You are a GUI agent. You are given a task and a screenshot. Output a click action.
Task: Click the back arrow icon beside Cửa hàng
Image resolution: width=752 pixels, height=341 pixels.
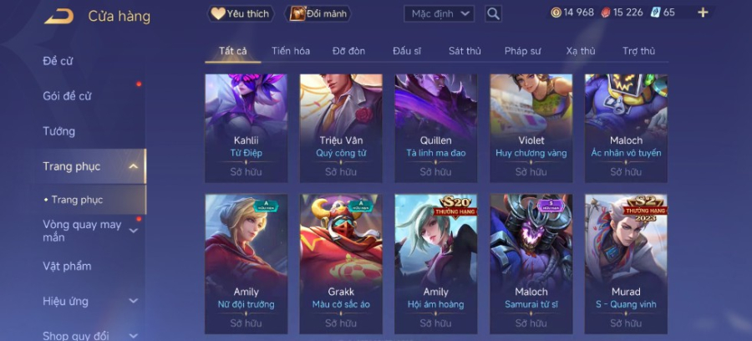click(59, 17)
